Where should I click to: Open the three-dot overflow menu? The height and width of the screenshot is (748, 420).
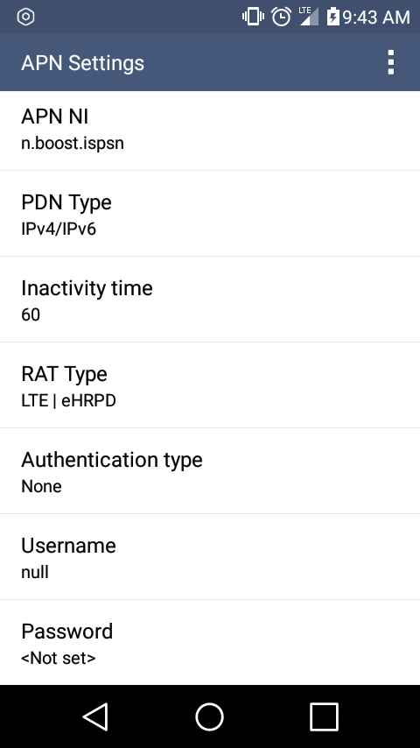coord(390,62)
